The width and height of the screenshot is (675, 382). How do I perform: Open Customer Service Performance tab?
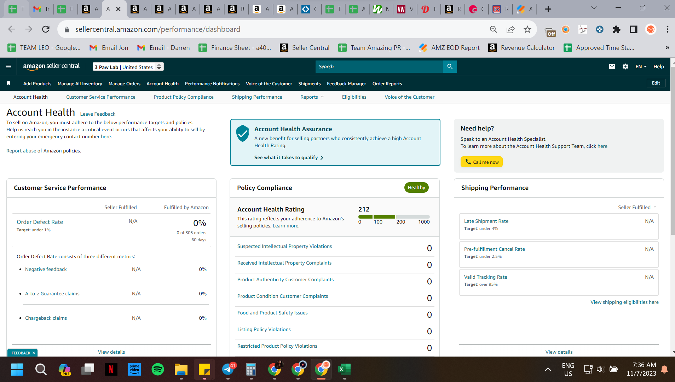coord(100,97)
